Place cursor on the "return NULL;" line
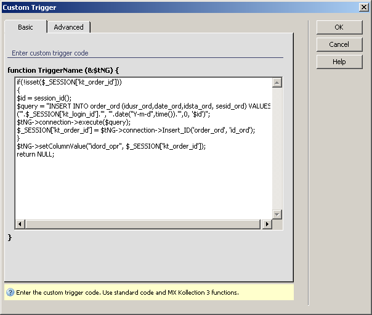 (36, 154)
